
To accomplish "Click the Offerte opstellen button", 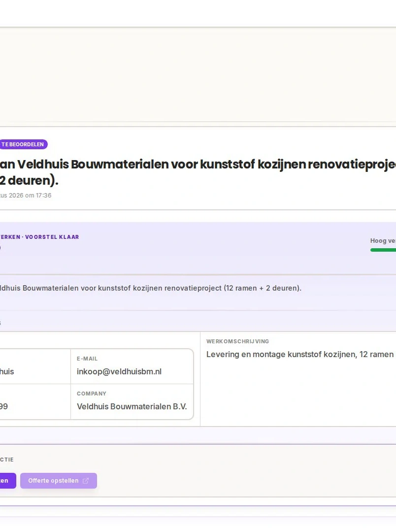I will (59, 481).
